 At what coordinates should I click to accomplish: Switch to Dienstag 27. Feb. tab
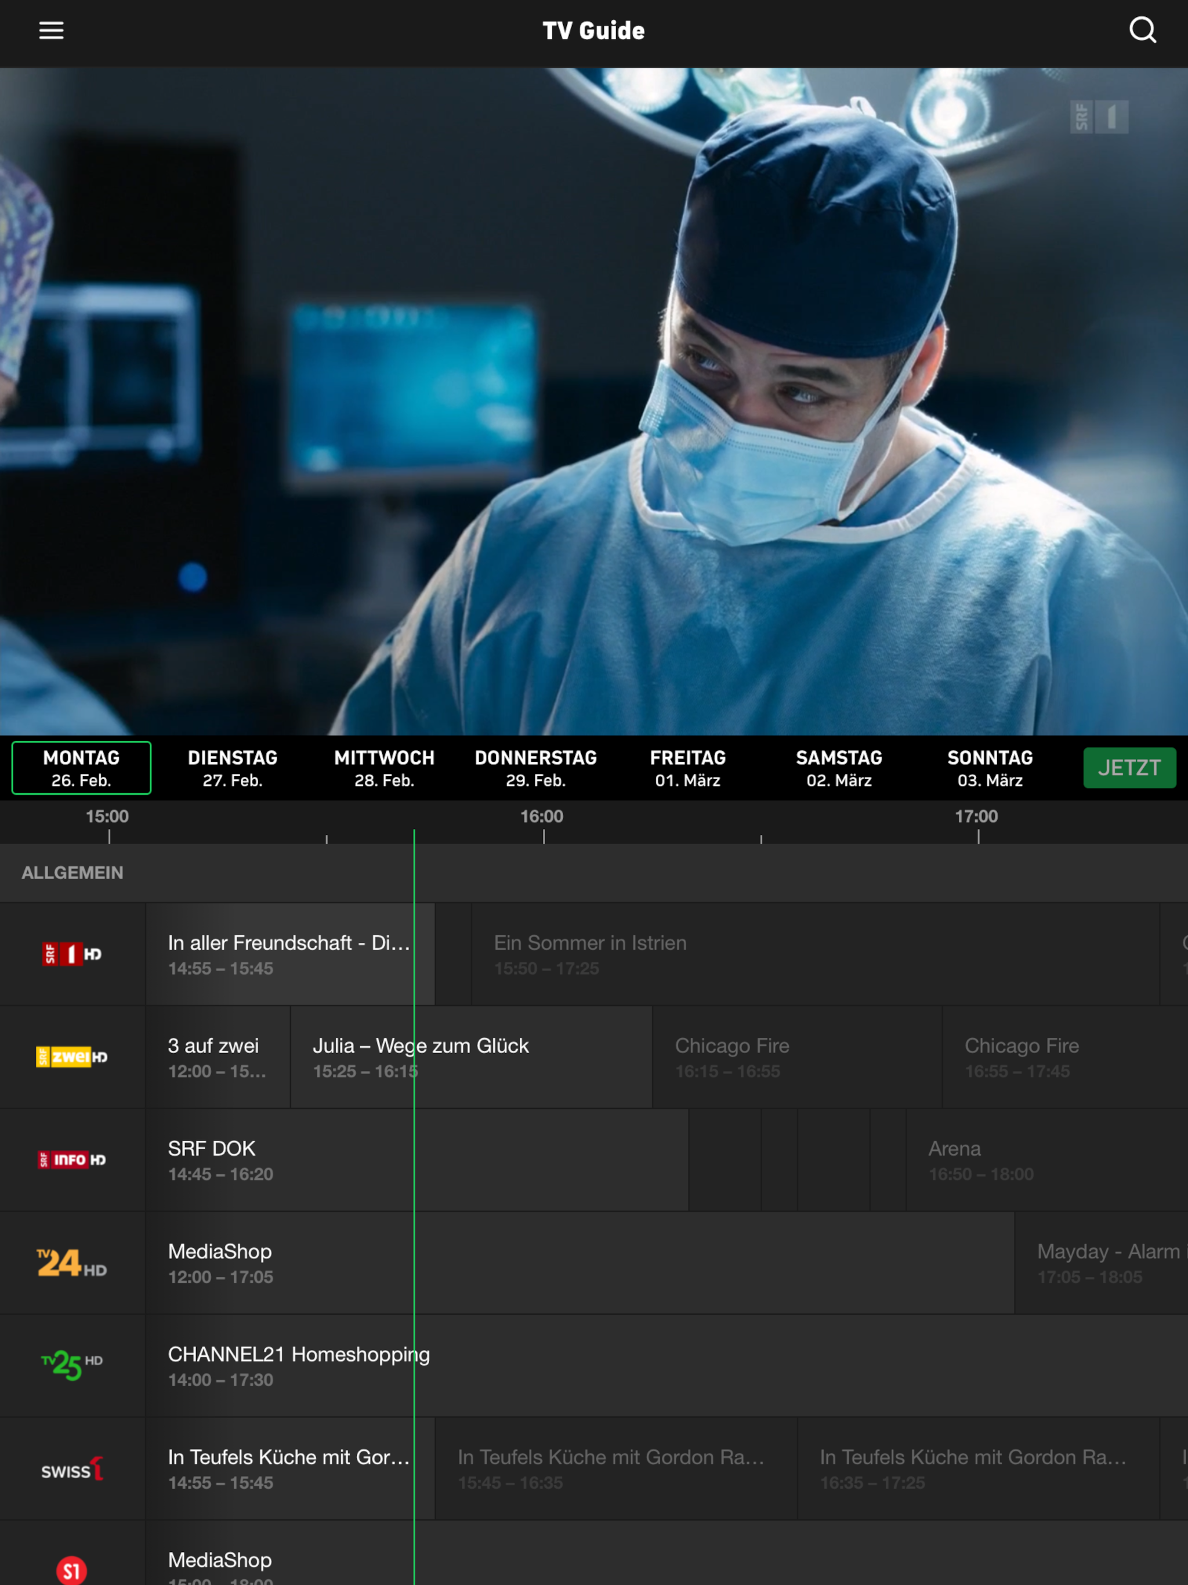coord(232,768)
